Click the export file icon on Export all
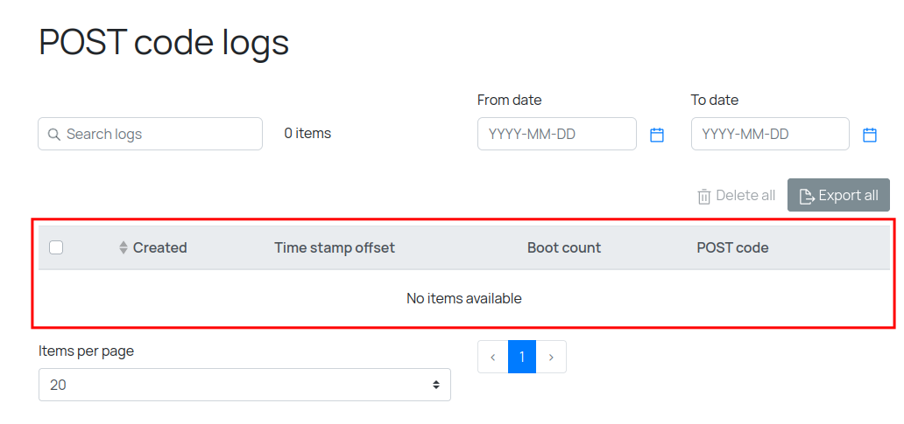The height and width of the screenshot is (424, 904). pos(807,196)
